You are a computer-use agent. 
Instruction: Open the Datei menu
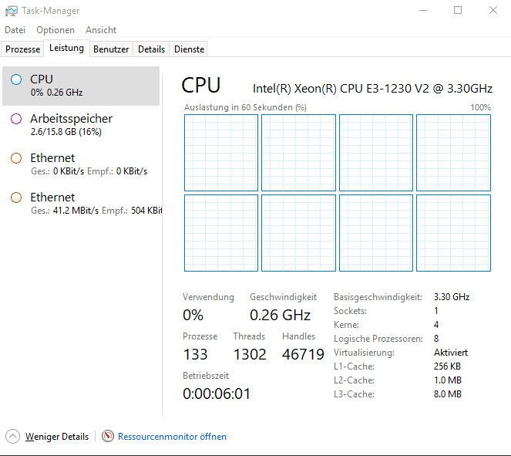pos(15,30)
